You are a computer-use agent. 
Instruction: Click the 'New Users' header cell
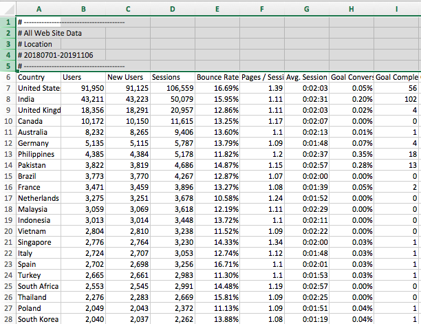click(x=128, y=77)
